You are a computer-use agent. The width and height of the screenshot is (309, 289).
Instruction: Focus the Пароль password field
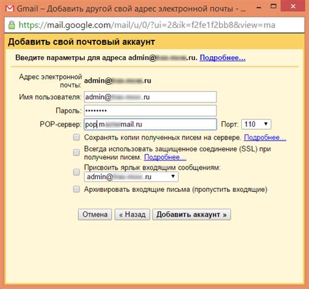pos(151,111)
